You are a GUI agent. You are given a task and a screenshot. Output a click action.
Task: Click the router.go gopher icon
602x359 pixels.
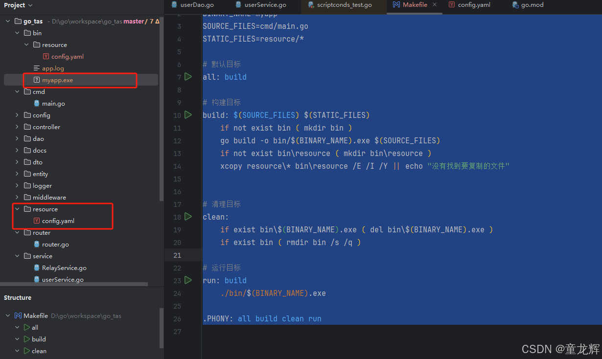[x=37, y=245]
